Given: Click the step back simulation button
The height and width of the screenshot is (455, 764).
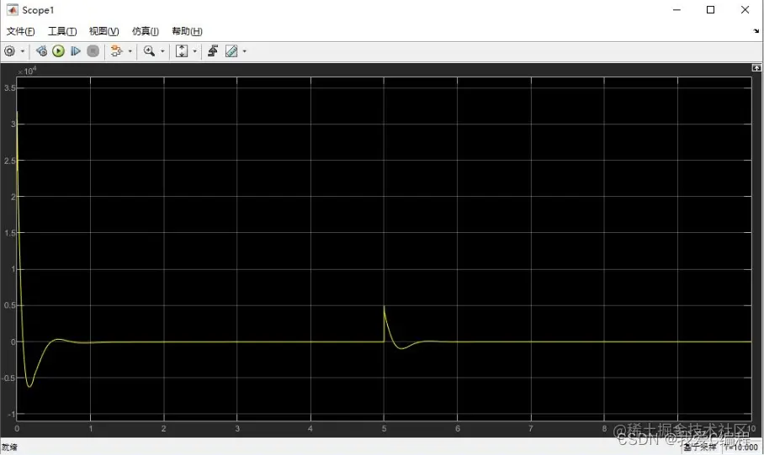Looking at the screenshot, I should coord(41,51).
